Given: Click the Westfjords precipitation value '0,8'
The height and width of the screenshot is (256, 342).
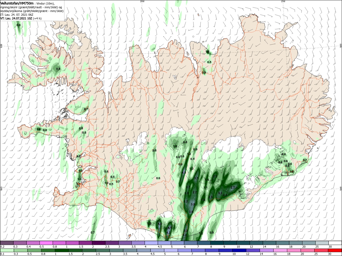Looking at the screenshot, I should 58,69.
